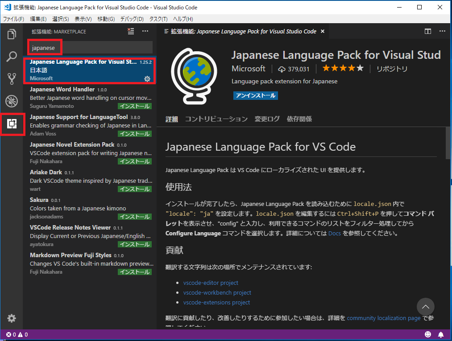Select VSCode Release Notes Viewer entry

point(90,236)
